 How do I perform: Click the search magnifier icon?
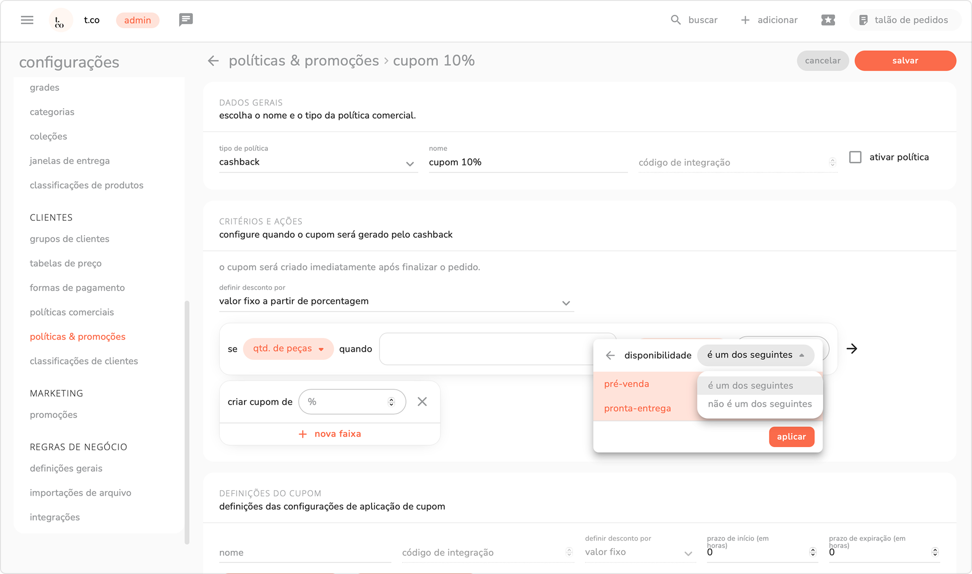[x=676, y=20]
